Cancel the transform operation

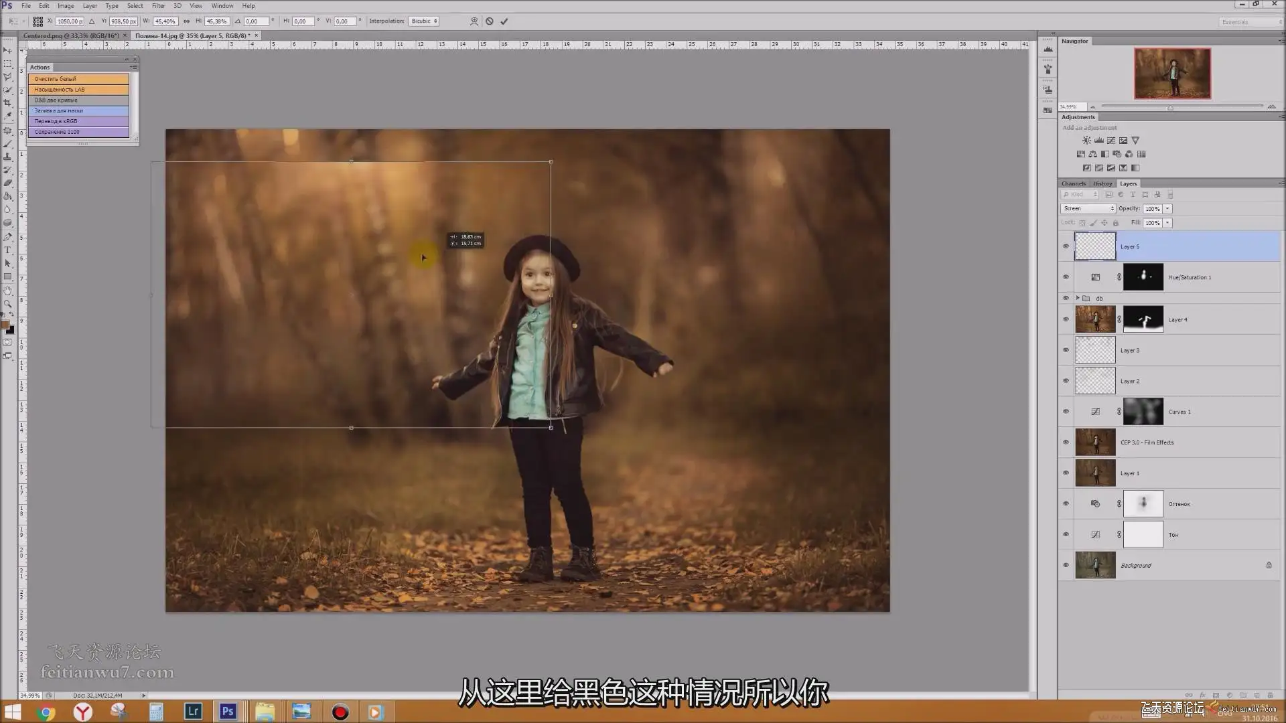click(x=490, y=21)
